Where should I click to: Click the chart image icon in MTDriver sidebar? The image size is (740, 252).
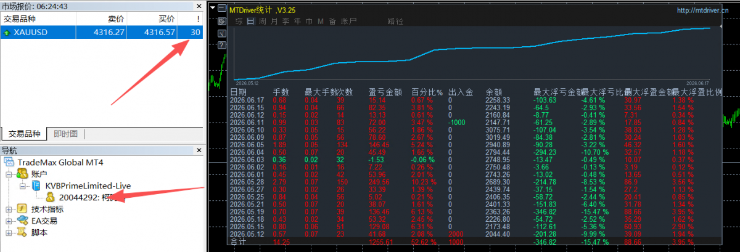(222, 21)
